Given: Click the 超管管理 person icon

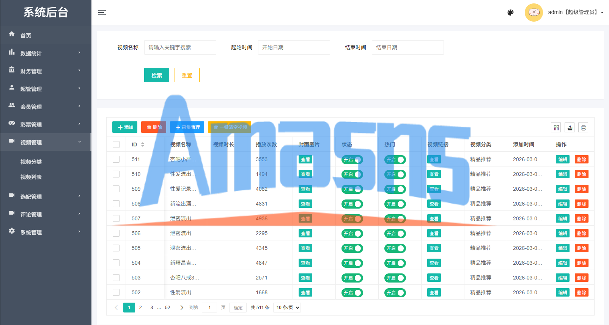Looking at the screenshot, I should tap(12, 88).
